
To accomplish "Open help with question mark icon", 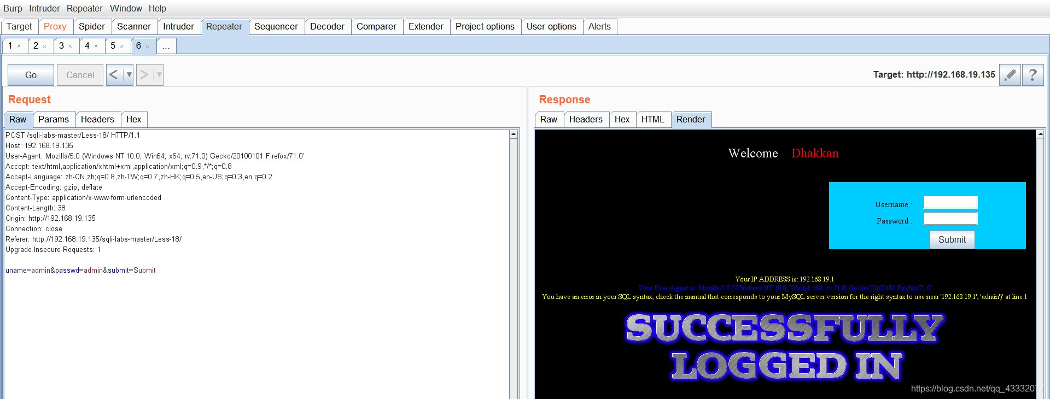I will (x=1032, y=75).
